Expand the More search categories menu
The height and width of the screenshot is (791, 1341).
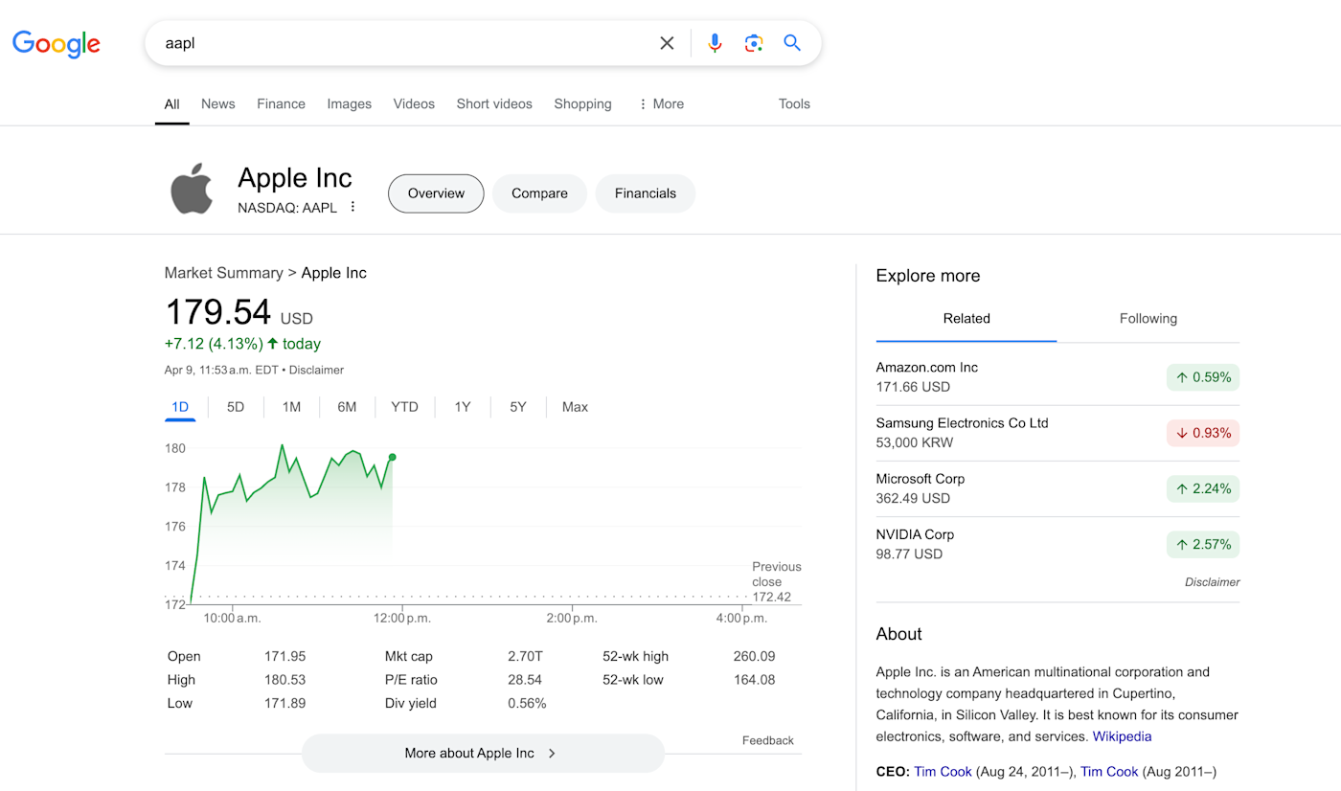pyautogui.click(x=661, y=104)
